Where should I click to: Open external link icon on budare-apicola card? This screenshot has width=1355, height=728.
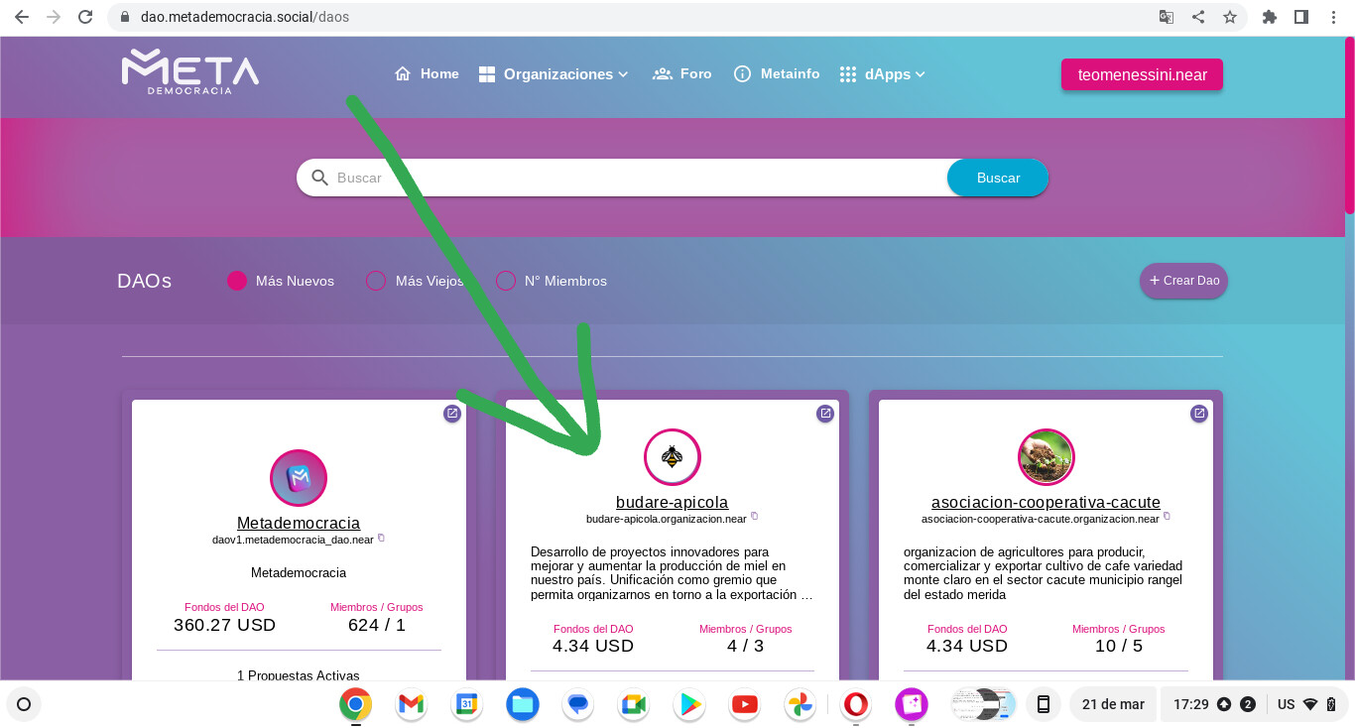pos(825,414)
